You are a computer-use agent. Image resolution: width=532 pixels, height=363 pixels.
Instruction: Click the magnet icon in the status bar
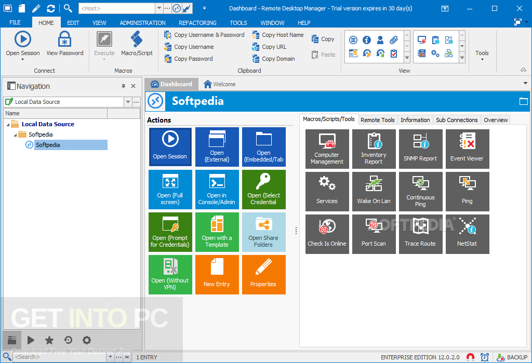click(470, 357)
